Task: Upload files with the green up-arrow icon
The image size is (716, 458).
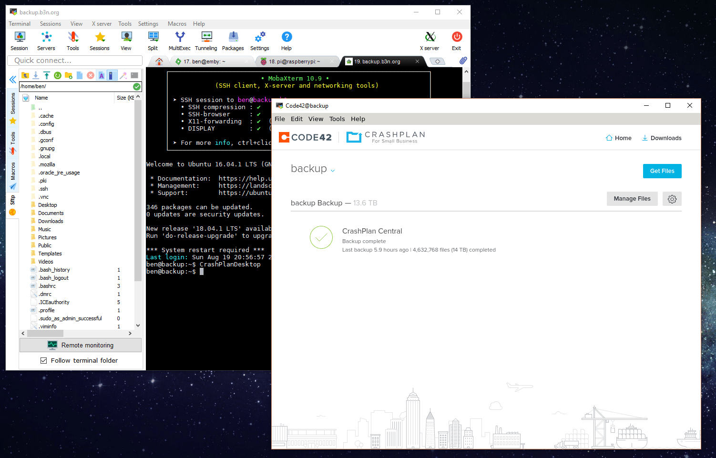Action: click(47, 75)
